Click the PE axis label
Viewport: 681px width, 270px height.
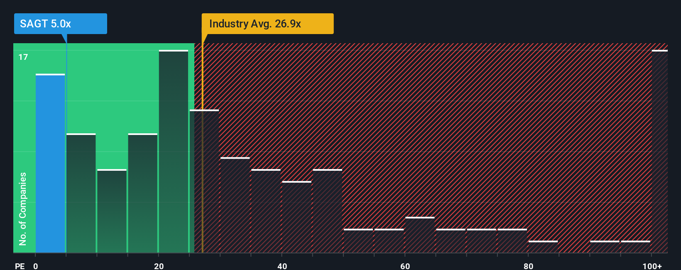[x=20, y=266]
